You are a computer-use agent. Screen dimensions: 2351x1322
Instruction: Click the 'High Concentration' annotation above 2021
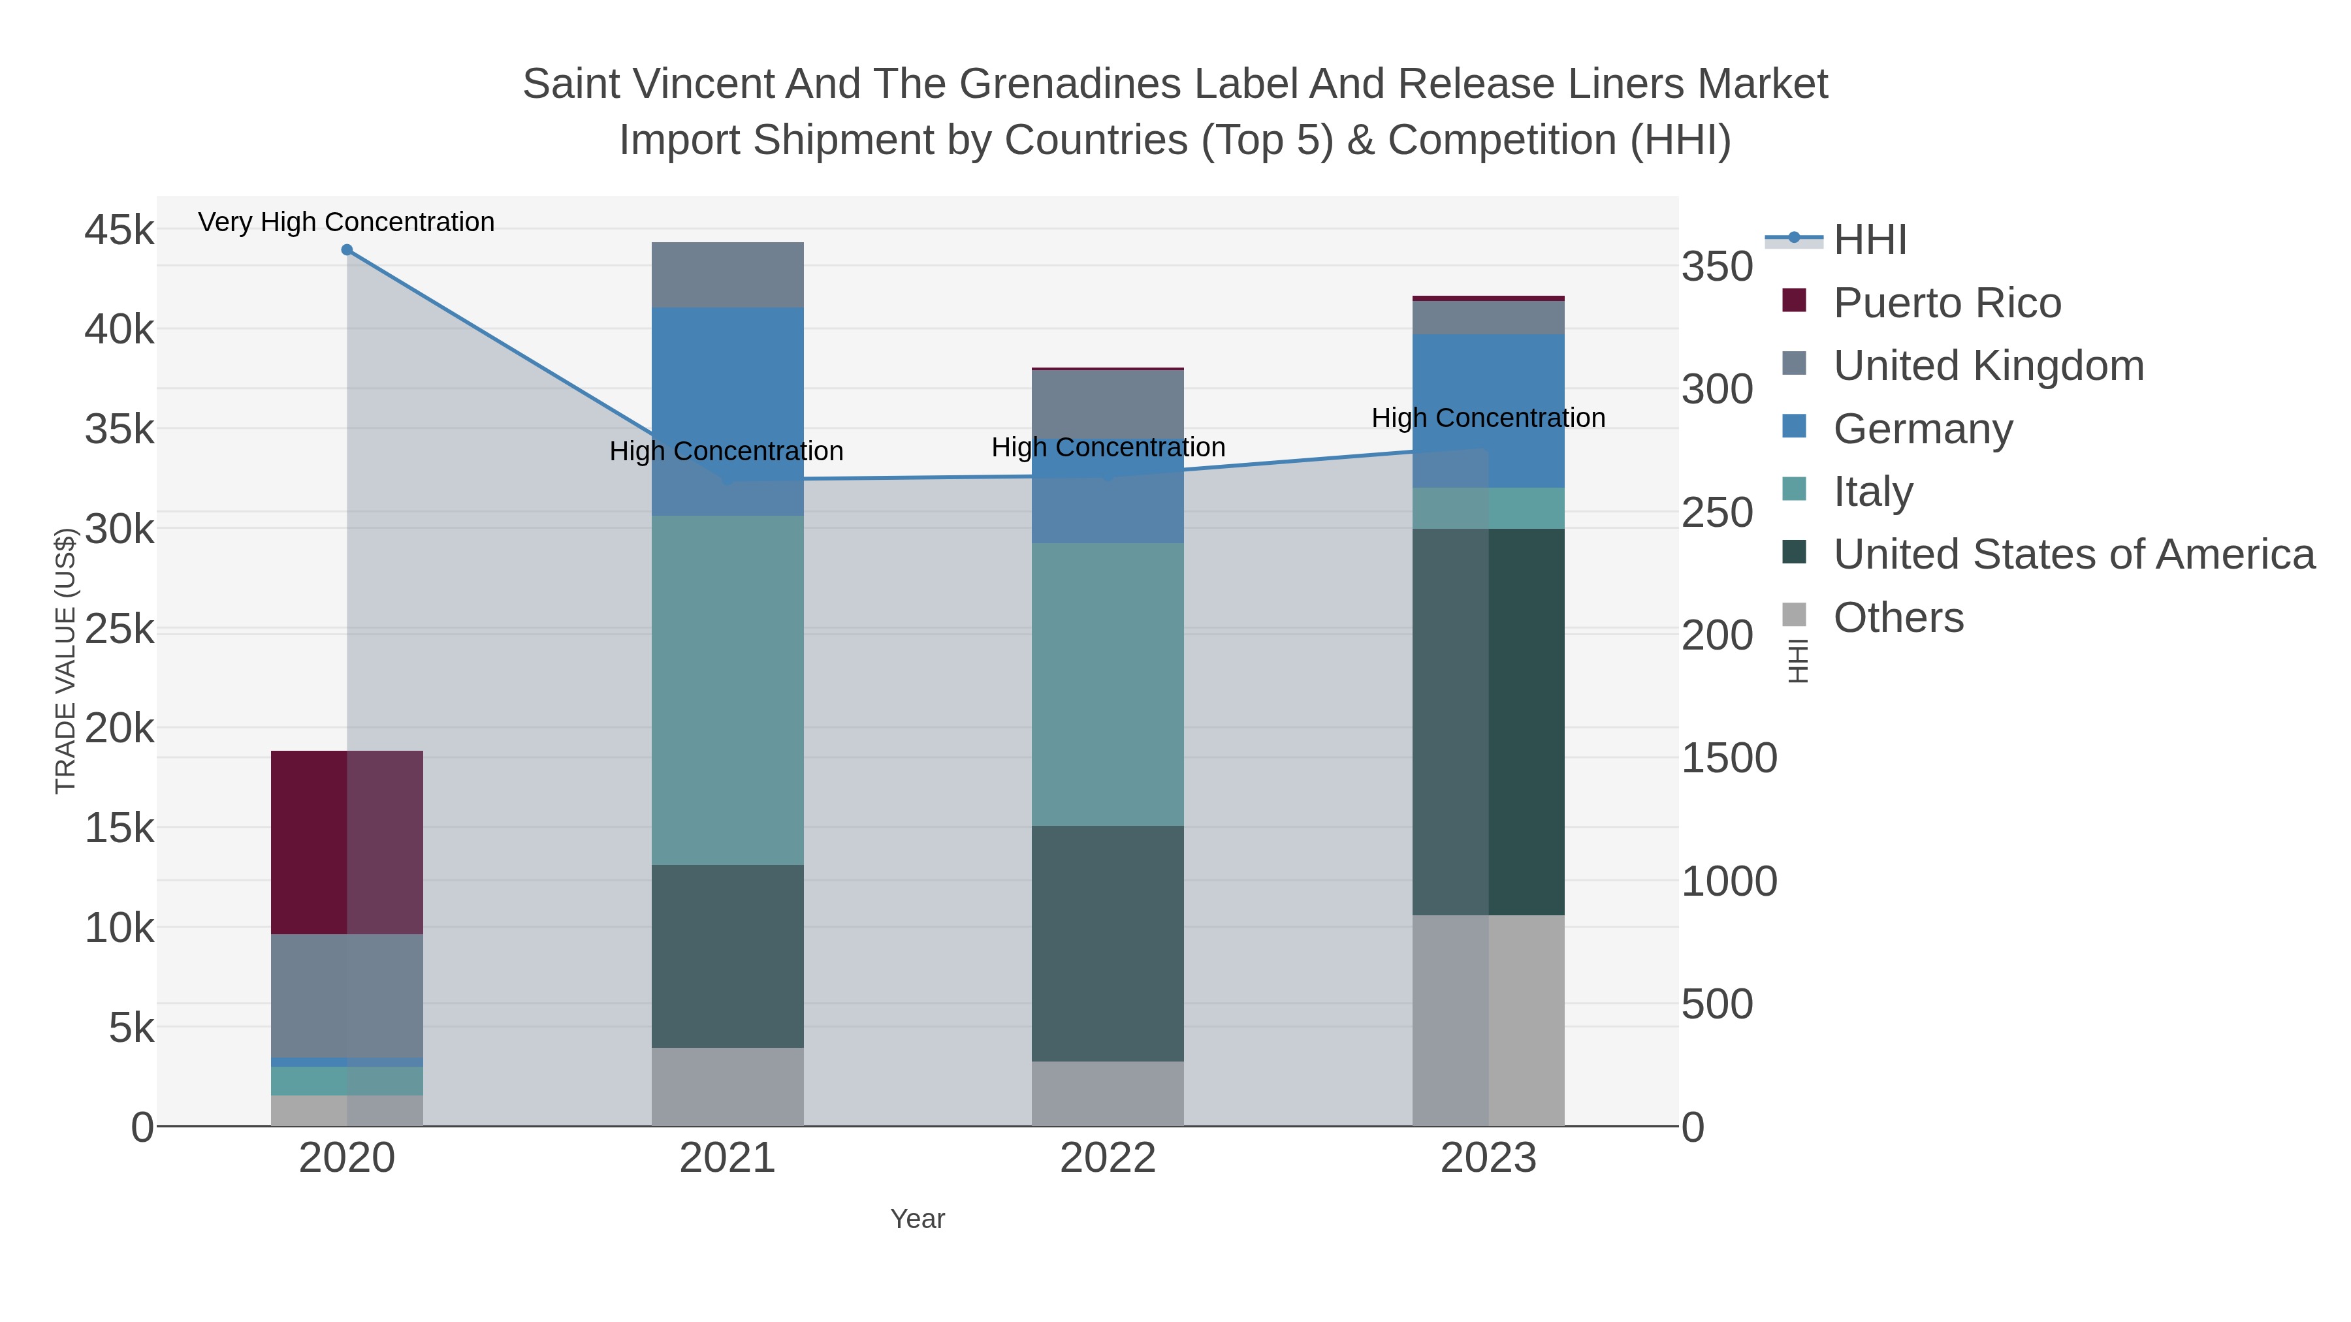coord(726,450)
